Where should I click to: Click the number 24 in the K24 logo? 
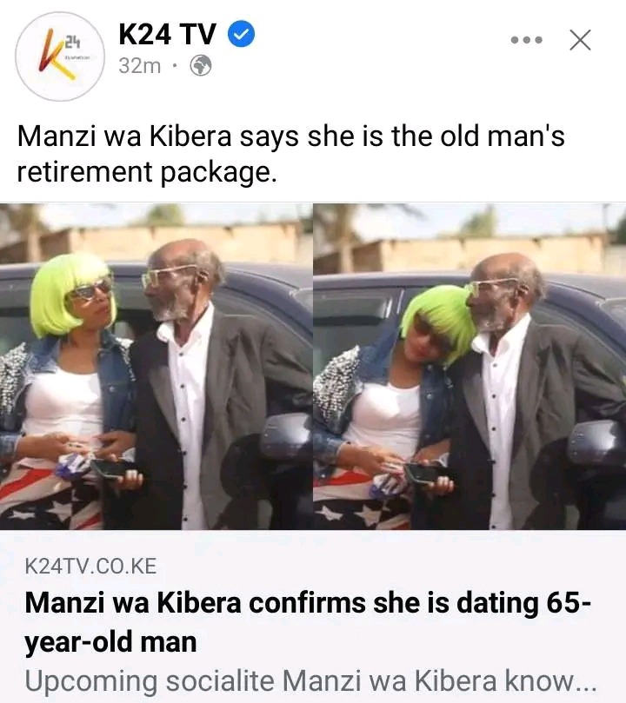(72, 43)
